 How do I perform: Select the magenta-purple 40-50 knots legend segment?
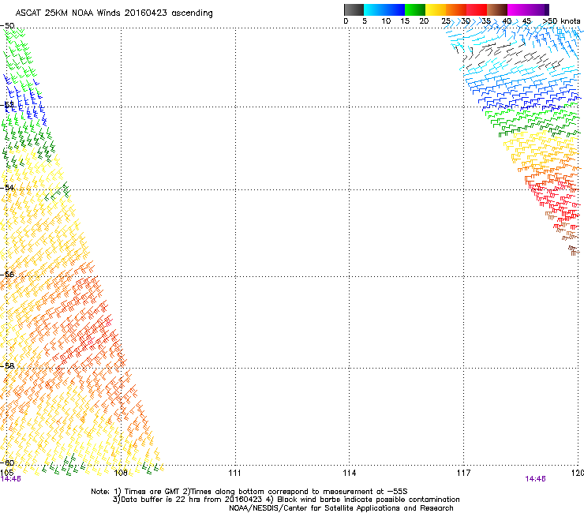point(528,9)
